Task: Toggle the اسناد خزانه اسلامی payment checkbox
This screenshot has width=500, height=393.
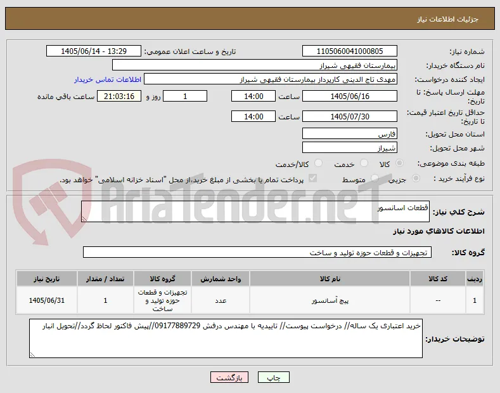Action: (312, 178)
